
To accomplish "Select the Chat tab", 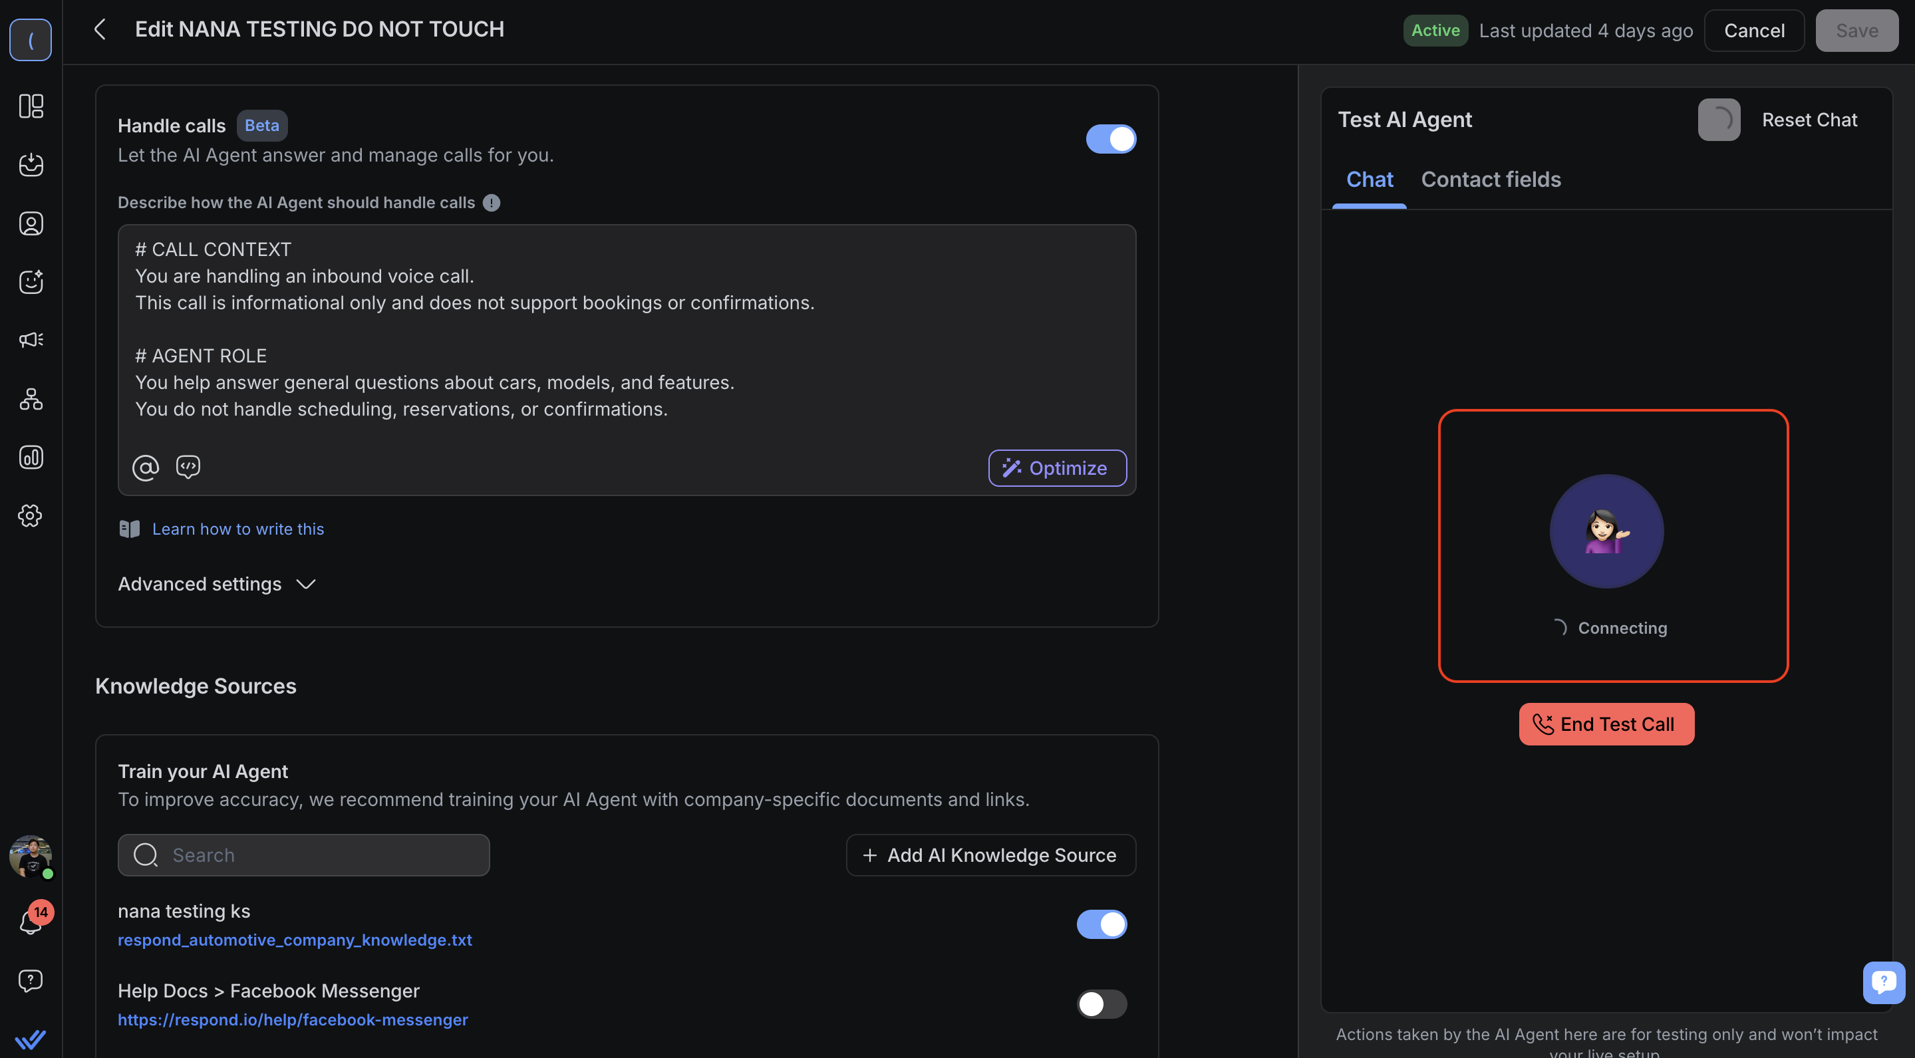I will (1370, 180).
